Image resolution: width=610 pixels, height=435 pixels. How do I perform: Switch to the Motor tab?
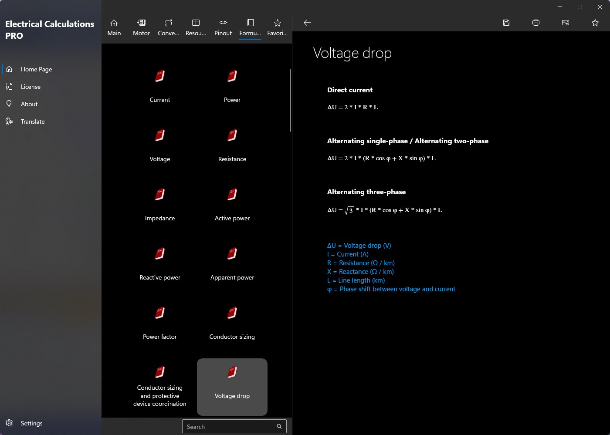click(x=142, y=27)
